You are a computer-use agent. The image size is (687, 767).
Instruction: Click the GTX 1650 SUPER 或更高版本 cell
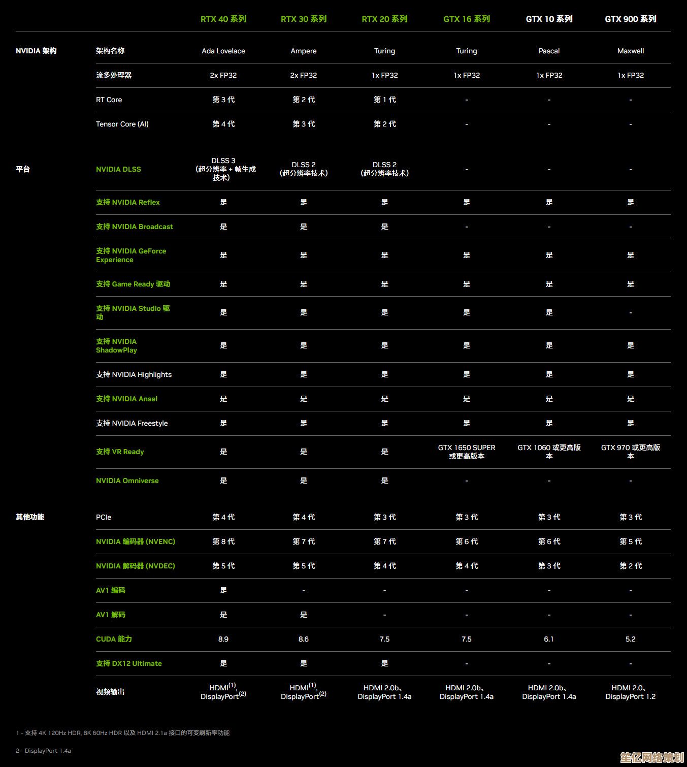(467, 452)
